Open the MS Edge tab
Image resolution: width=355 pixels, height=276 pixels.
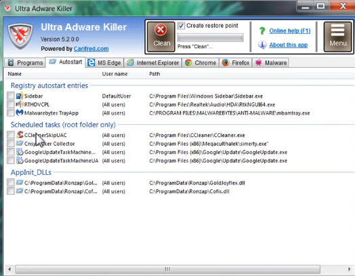(104, 62)
